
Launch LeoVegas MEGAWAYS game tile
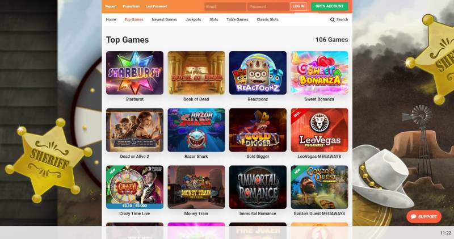320,130
